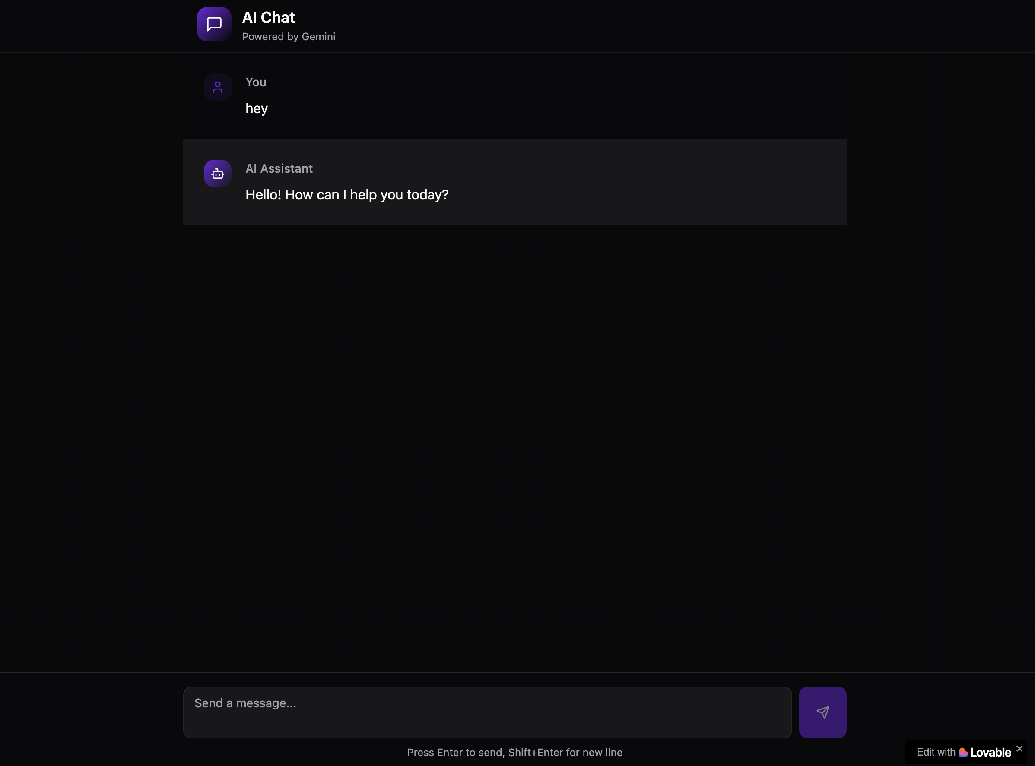
Task: Dismiss the Edit with Lovable badge
Action: [1019, 748]
